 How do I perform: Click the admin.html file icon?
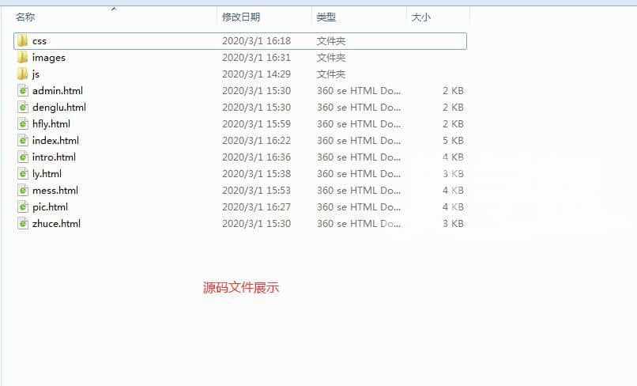click(x=23, y=90)
